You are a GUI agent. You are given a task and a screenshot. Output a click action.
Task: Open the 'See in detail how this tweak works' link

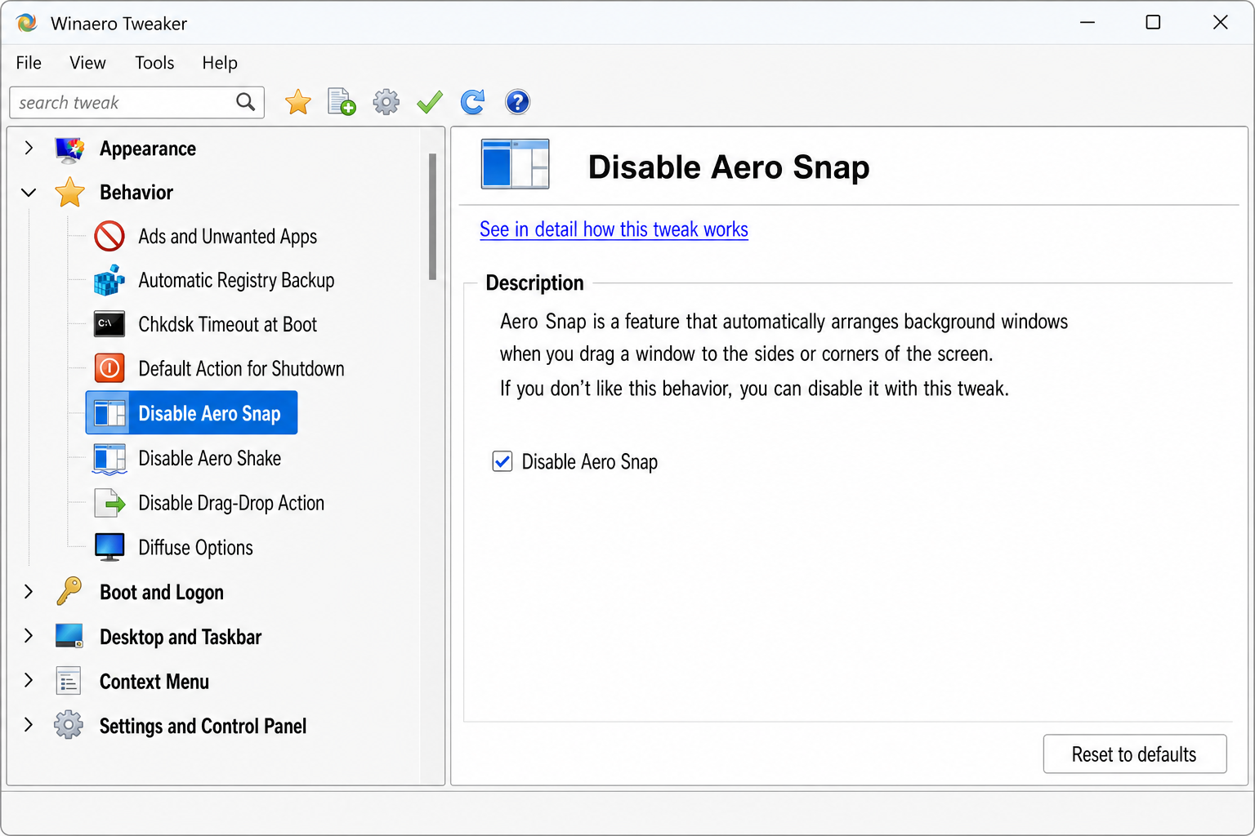[614, 229]
